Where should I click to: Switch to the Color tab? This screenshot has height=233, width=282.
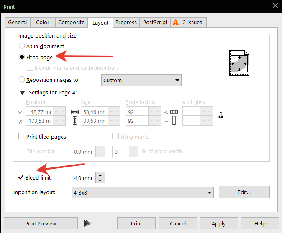[43, 23]
